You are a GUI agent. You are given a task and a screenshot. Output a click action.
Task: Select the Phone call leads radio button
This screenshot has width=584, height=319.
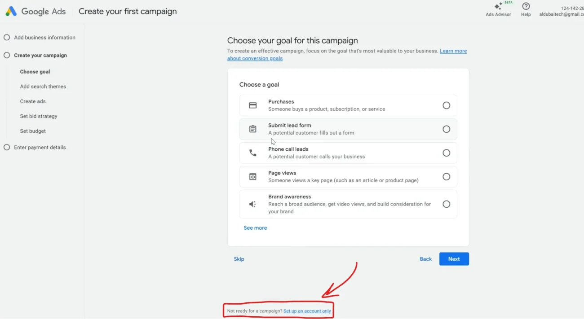click(x=446, y=153)
